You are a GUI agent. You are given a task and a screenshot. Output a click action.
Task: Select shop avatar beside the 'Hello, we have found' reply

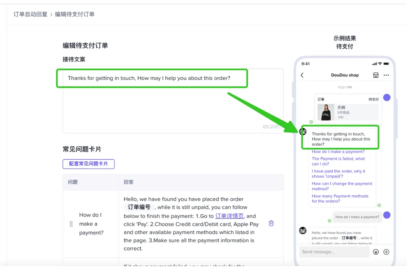pos(303,230)
